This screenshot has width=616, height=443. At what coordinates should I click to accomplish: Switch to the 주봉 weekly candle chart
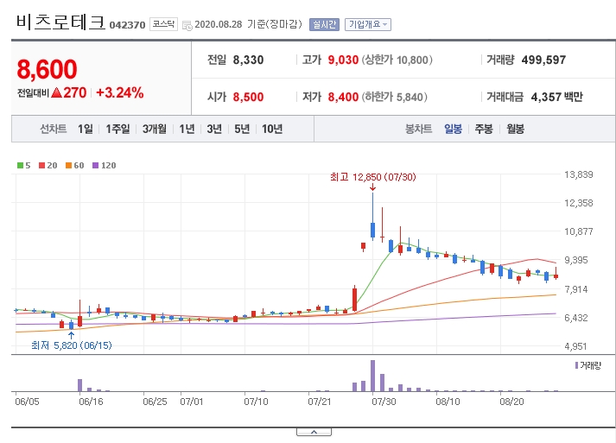point(484,129)
